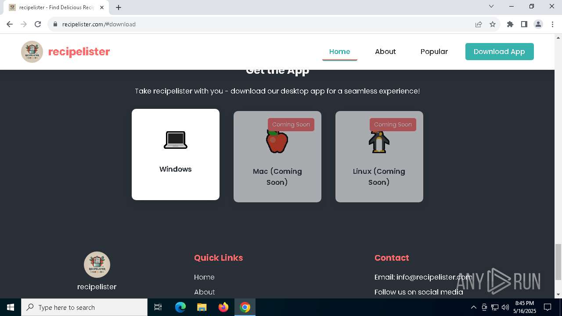Open the Extensions puzzle icon
This screenshot has height=316, width=562.
coord(510,24)
